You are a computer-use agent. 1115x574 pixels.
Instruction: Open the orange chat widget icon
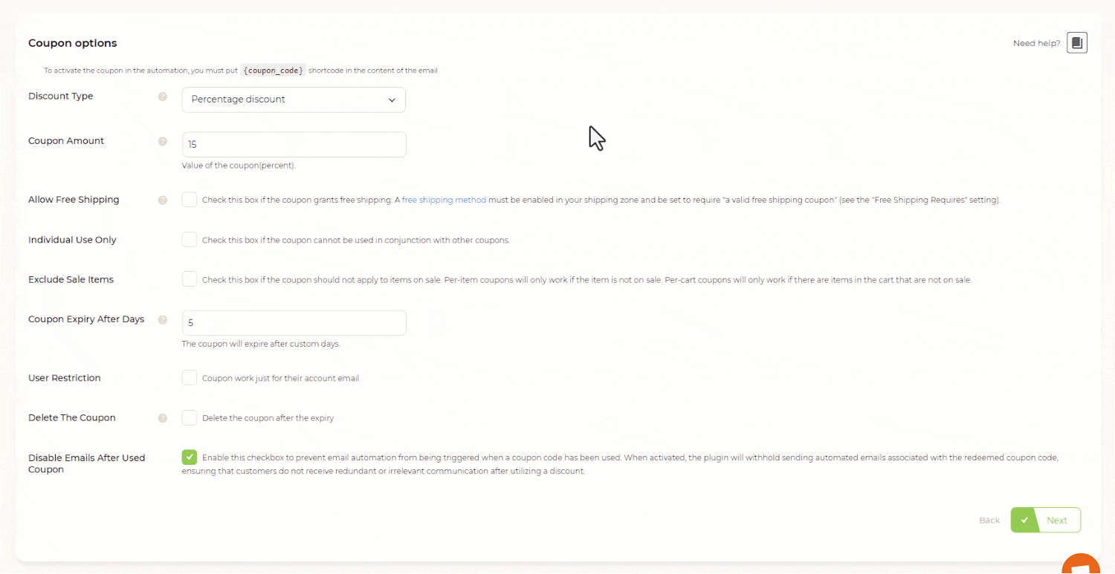[x=1082, y=564]
